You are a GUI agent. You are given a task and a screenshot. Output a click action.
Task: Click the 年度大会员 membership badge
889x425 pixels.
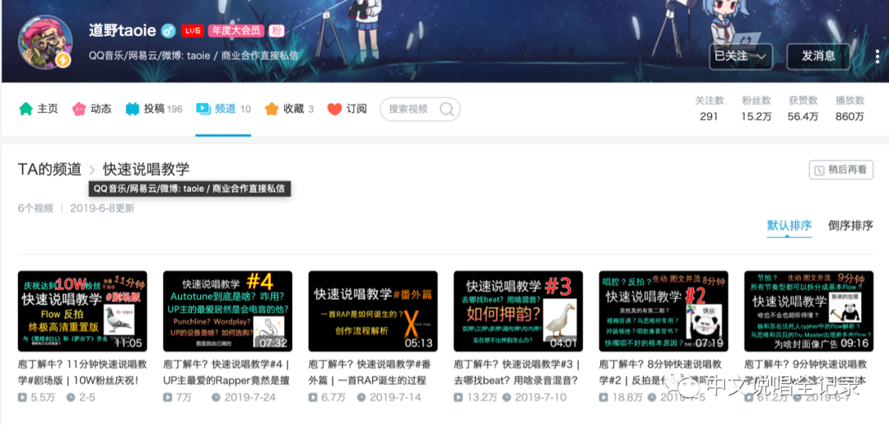coord(237,30)
